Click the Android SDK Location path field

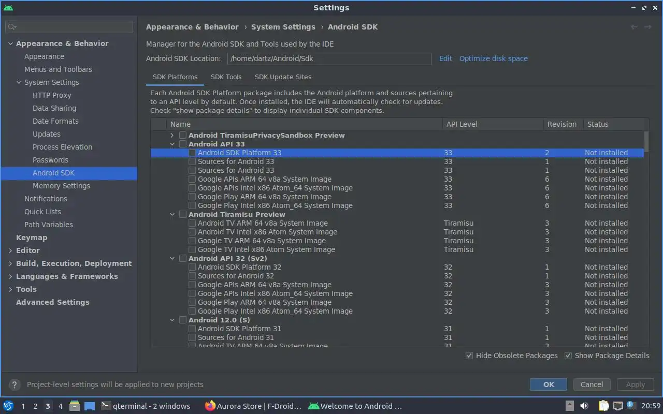(329, 58)
